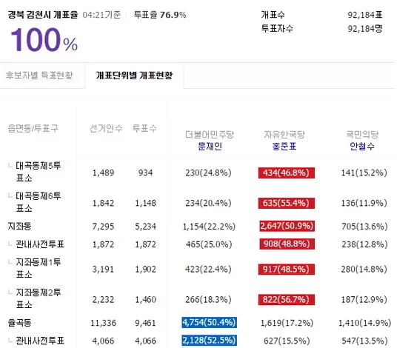This screenshot has width=414, height=348.
Task: Click cell 1,619(17.2%)
Action: click(x=287, y=323)
